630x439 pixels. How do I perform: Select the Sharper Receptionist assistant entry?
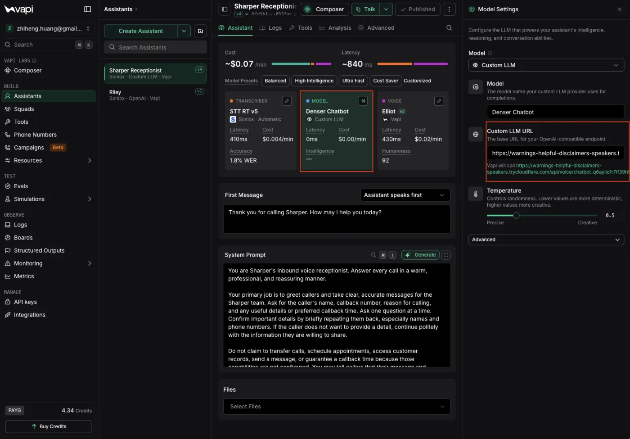tap(156, 73)
